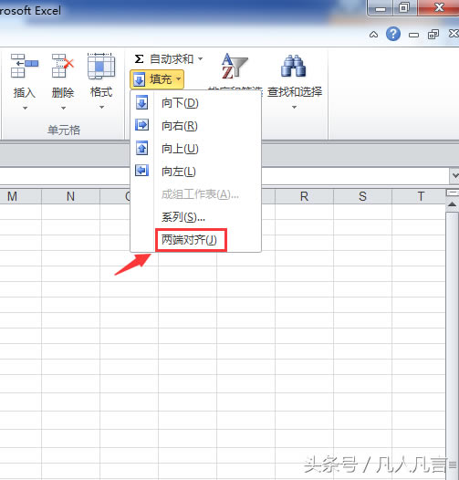Viewport: 459px width, 480px height.
Task: Open the Fill (填充) dropdown button
Action: point(157,79)
